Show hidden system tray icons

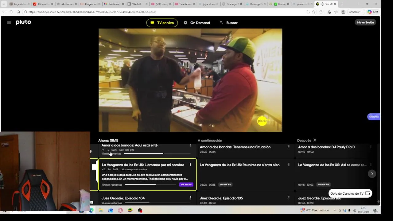[335, 210]
